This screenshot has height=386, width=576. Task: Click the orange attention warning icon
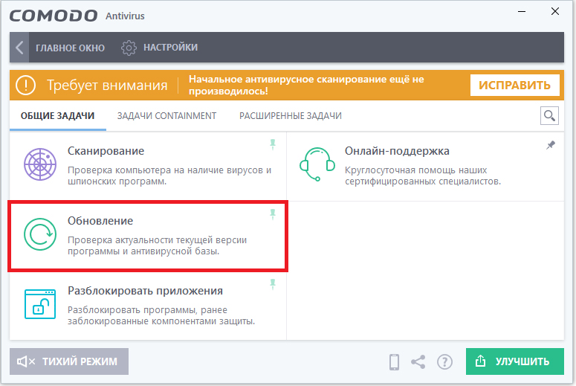point(26,85)
